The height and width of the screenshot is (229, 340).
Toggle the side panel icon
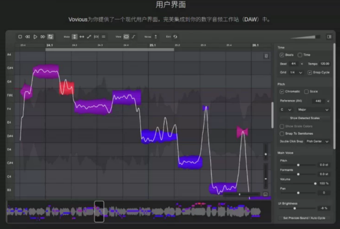click(x=329, y=37)
